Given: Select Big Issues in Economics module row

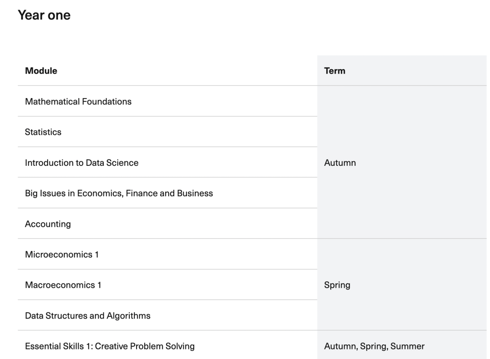Looking at the screenshot, I should (x=119, y=193).
